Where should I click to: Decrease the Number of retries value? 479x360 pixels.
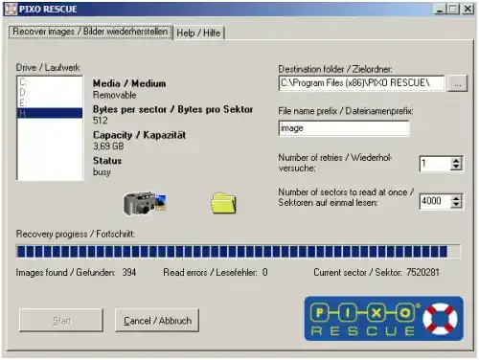[x=456, y=167]
